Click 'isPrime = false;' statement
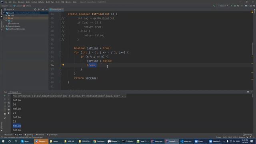This screenshot has height=144, width=256. [100, 61]
